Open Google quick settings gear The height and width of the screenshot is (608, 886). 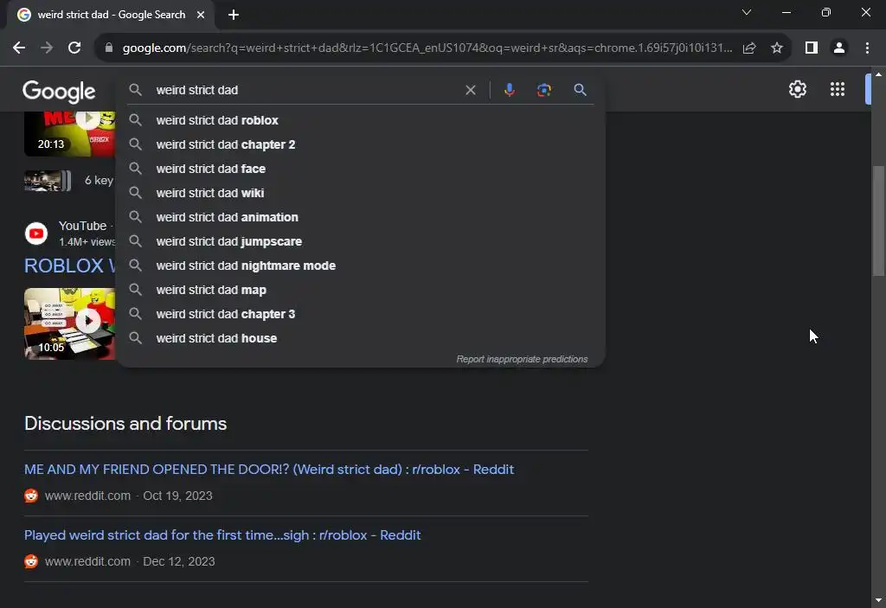[x=797, y=89]
